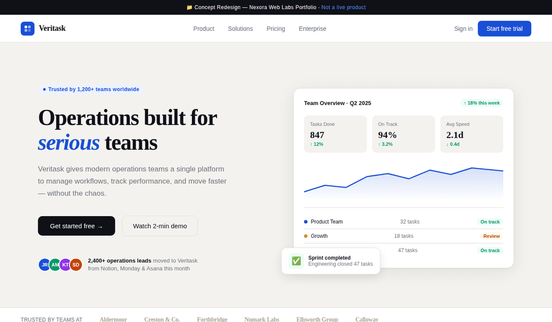
Task: Click the Sprint completed notification
Action: (x=331, y=261)
